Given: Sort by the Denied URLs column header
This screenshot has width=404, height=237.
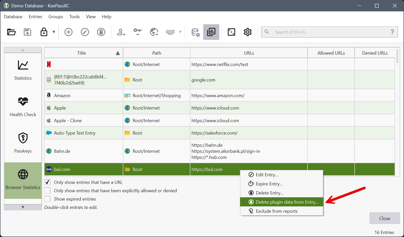Looking at the screenshot, I should pyautogui.click(x=375, y=53).
